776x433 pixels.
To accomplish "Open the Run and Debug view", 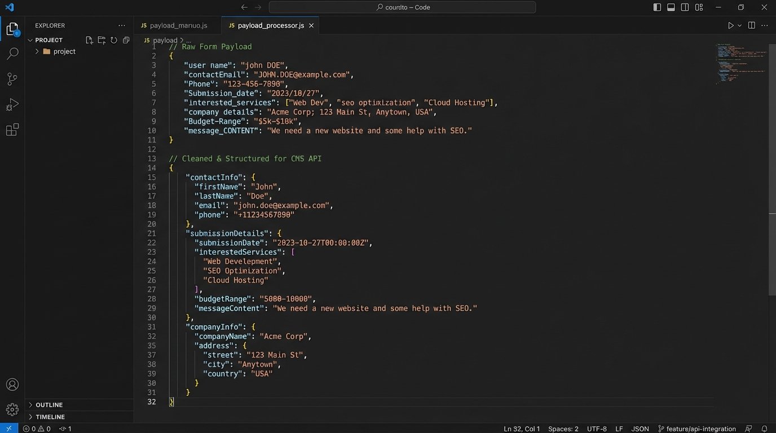I will pos(12,105).
